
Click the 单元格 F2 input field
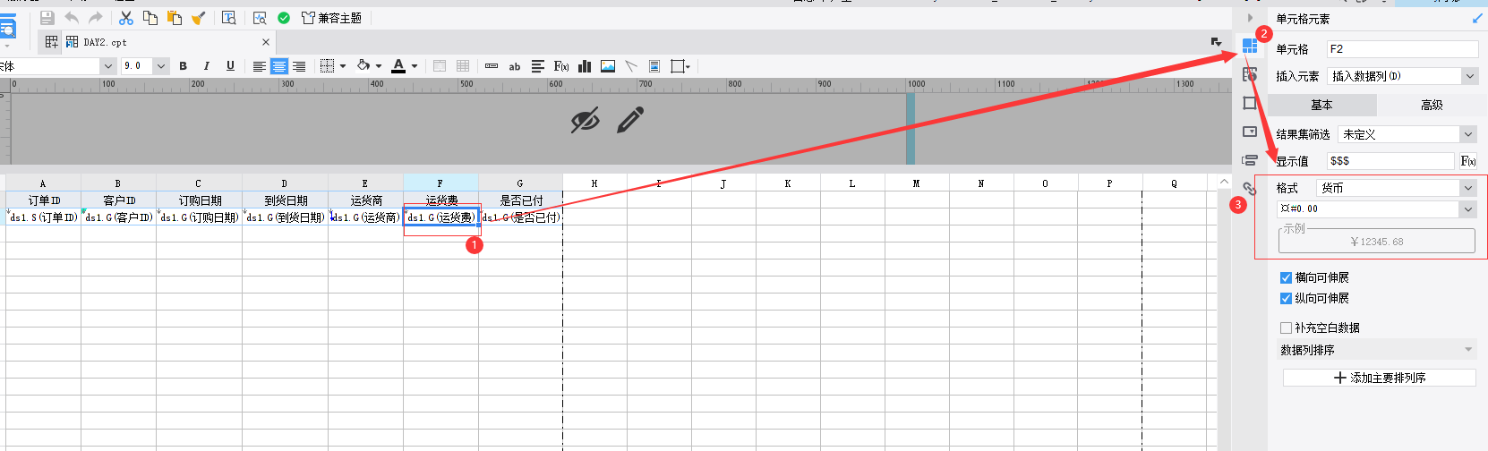[1402, 49]
